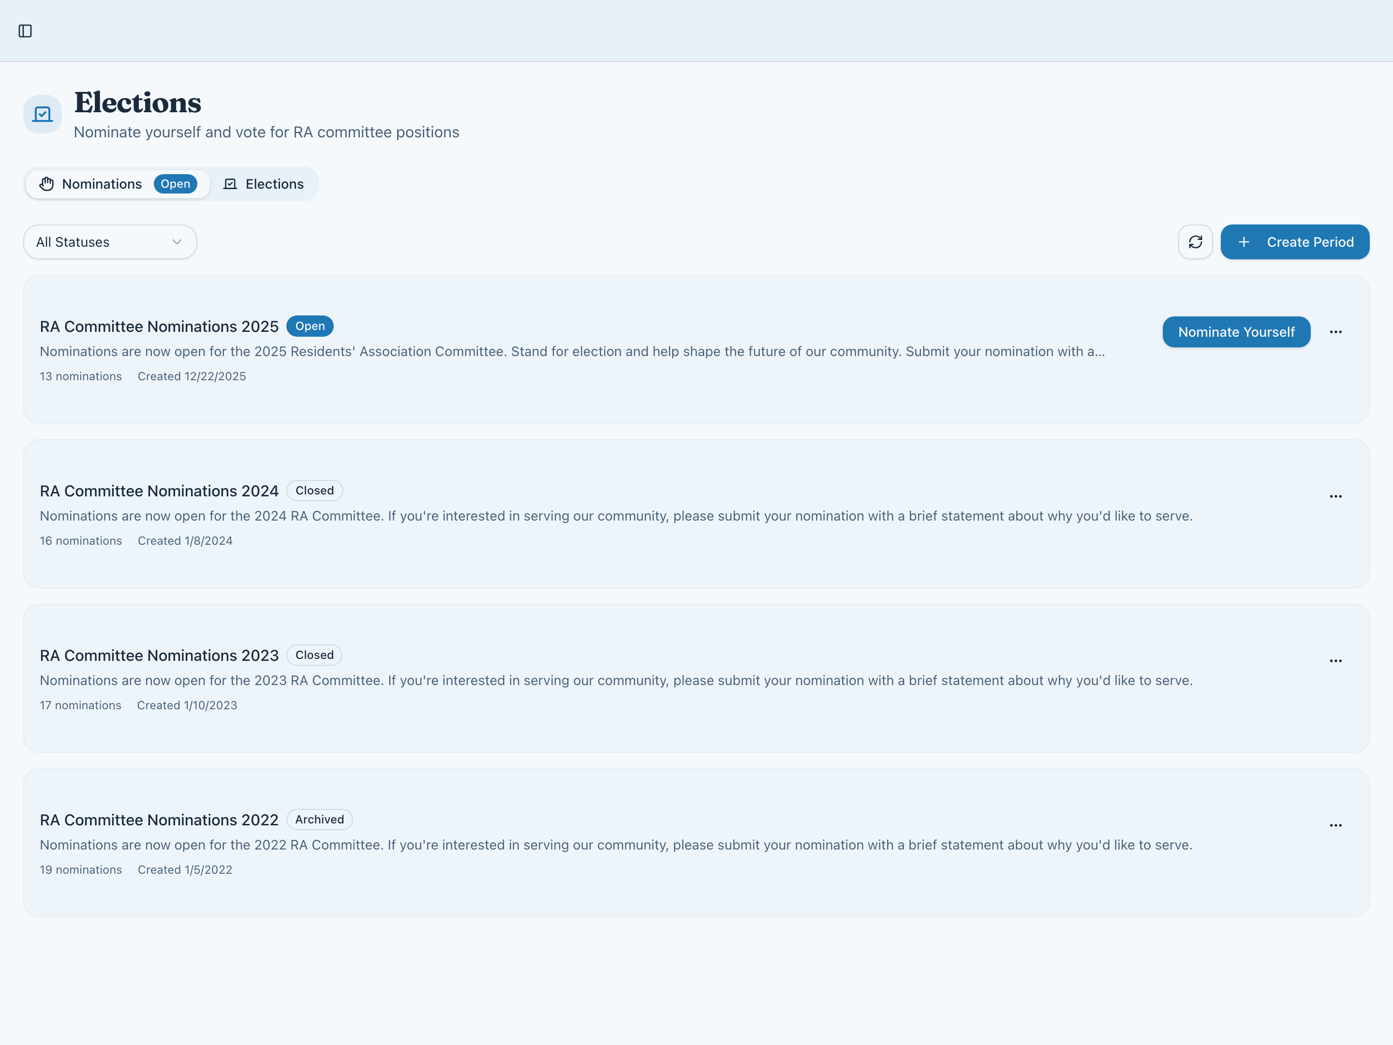Image resolution: width=1393 pixels, height=1045 pixels.
Task: Click the '13 nominations' count
Action: click(81, 376)
